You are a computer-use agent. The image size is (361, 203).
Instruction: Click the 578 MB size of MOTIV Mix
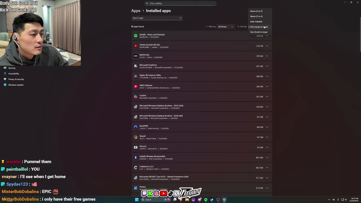pos(259,56)
